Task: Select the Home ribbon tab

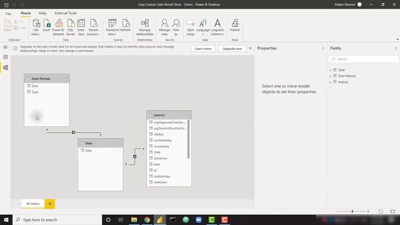Action: point(26,13)
